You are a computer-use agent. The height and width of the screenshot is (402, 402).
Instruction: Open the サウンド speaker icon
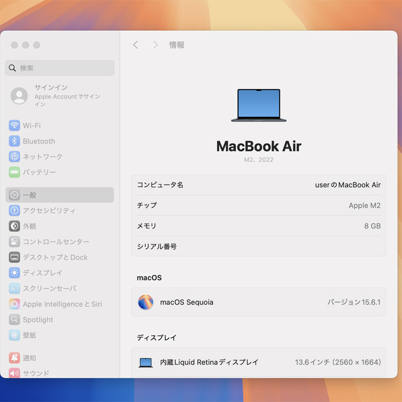click(x=14, y=373)
